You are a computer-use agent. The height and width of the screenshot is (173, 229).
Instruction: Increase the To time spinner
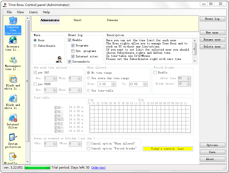click(145, 83)
